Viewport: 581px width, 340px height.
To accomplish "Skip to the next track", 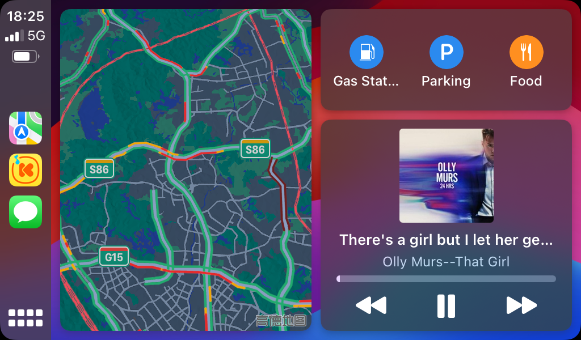I will tap(521, 305).
